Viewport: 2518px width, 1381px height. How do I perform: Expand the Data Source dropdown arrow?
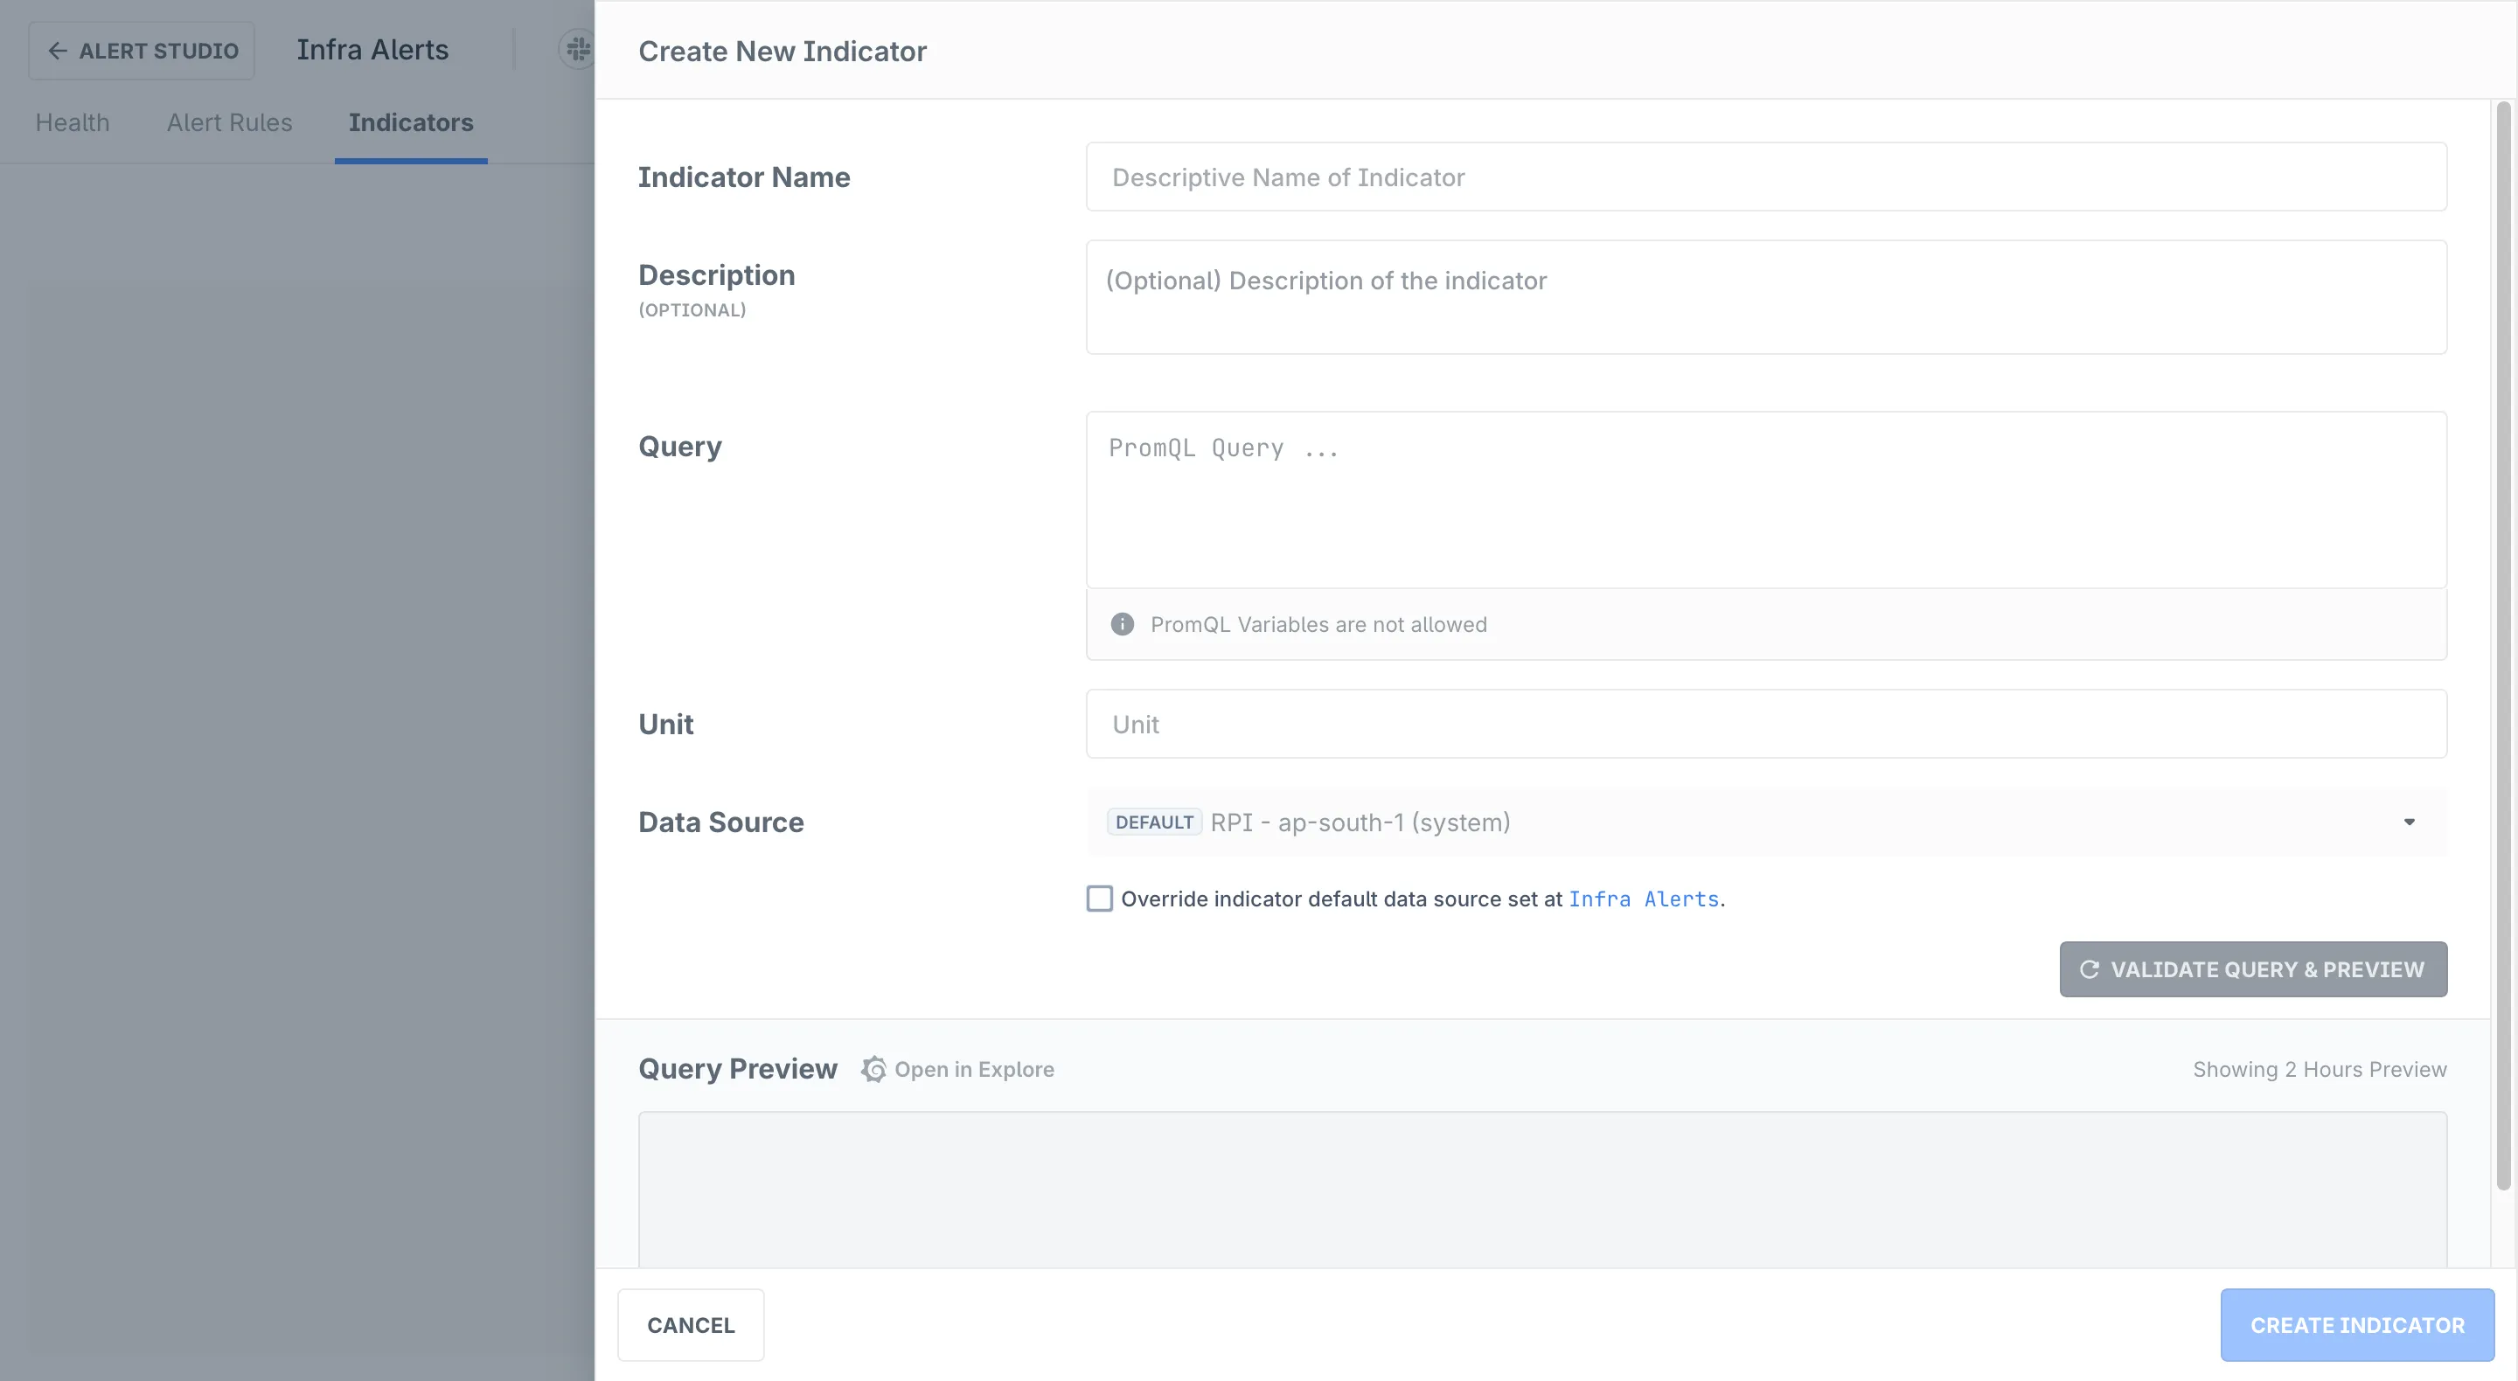tap(2409, 823)
